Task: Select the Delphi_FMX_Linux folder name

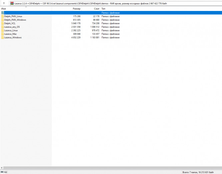Action: 13,16
